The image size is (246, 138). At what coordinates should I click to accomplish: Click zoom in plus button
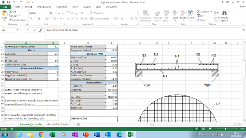coord(236,129)
